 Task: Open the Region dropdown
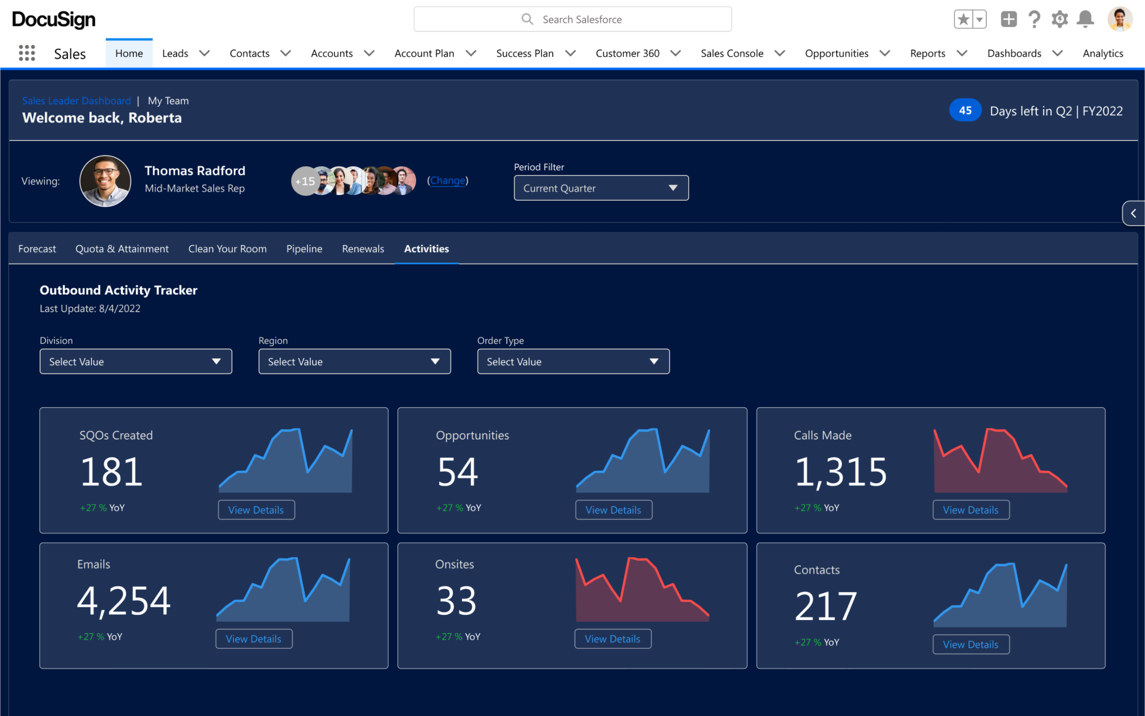[354, 361]
